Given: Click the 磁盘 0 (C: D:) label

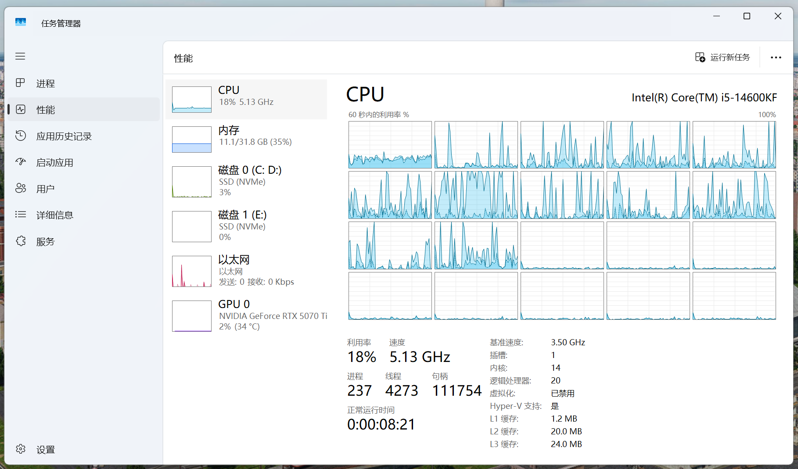Looking at the screenshot, I should coord(250,170).
